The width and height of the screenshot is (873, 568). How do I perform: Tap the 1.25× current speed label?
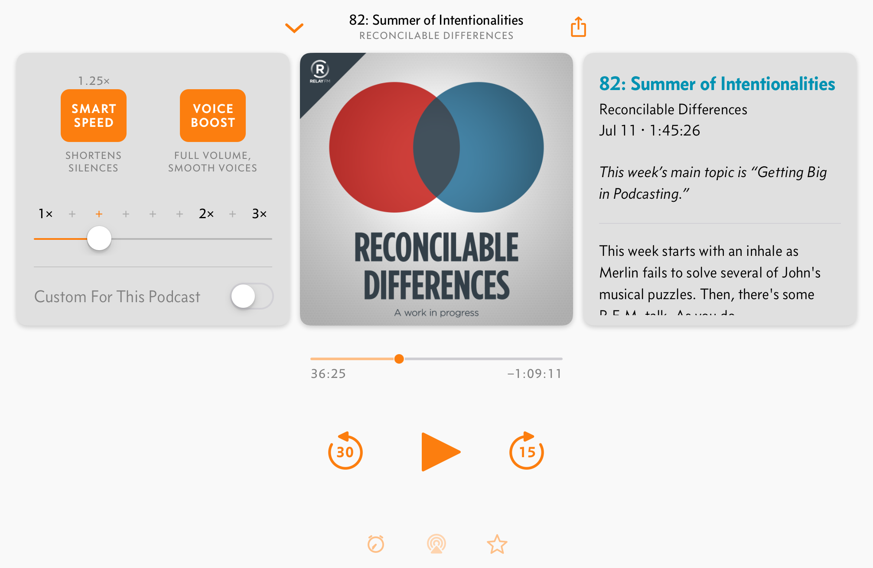[x=94, y=81]
